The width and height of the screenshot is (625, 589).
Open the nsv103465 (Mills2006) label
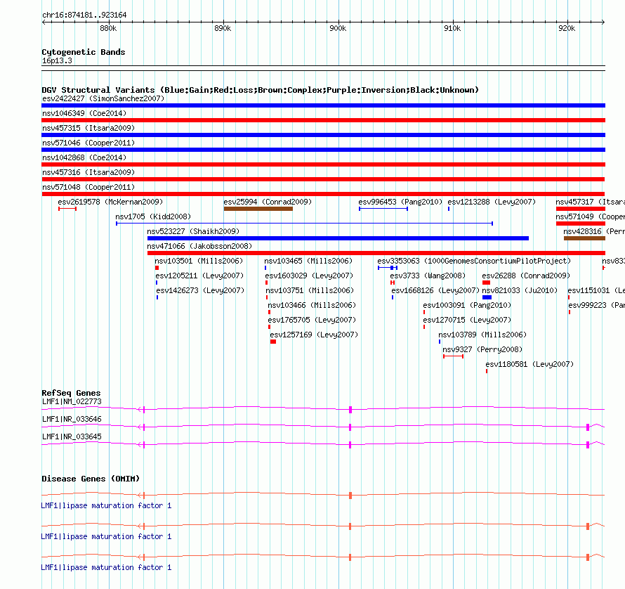point(308,261)
